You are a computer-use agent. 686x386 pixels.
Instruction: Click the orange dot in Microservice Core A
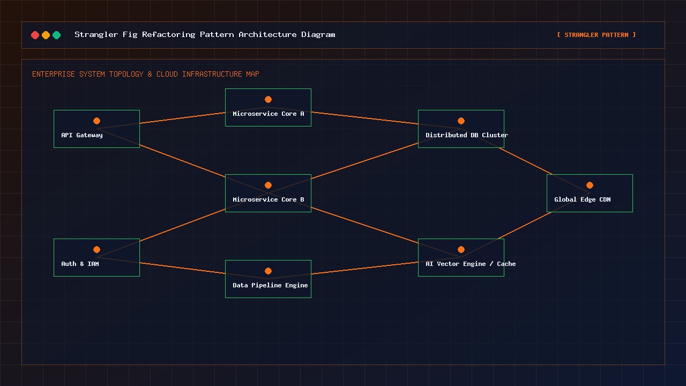268,100
